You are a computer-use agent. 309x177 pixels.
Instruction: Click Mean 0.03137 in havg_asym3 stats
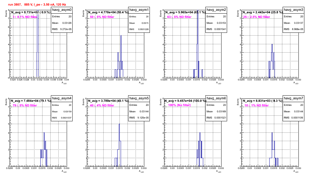pos(293,23)
